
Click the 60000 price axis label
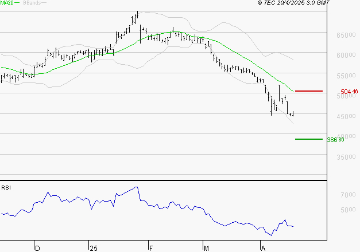coord(346,55)
